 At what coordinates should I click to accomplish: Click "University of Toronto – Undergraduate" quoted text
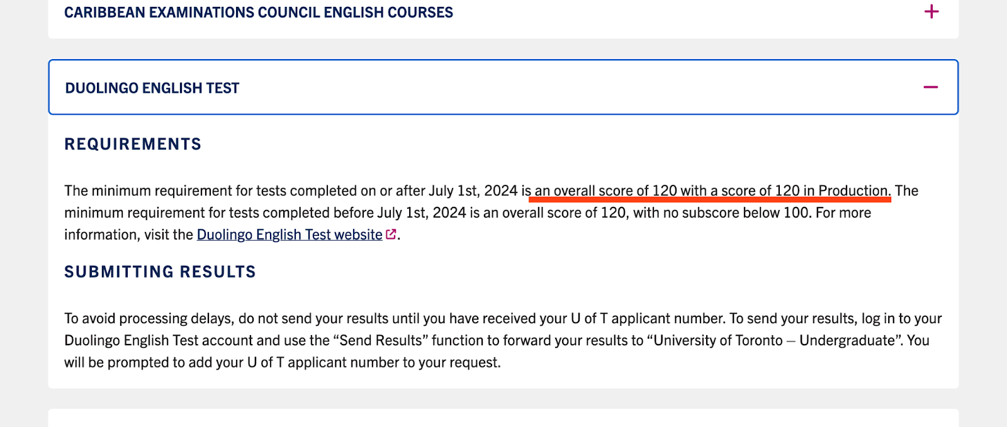pyautogui.click(x=774, y=340)
